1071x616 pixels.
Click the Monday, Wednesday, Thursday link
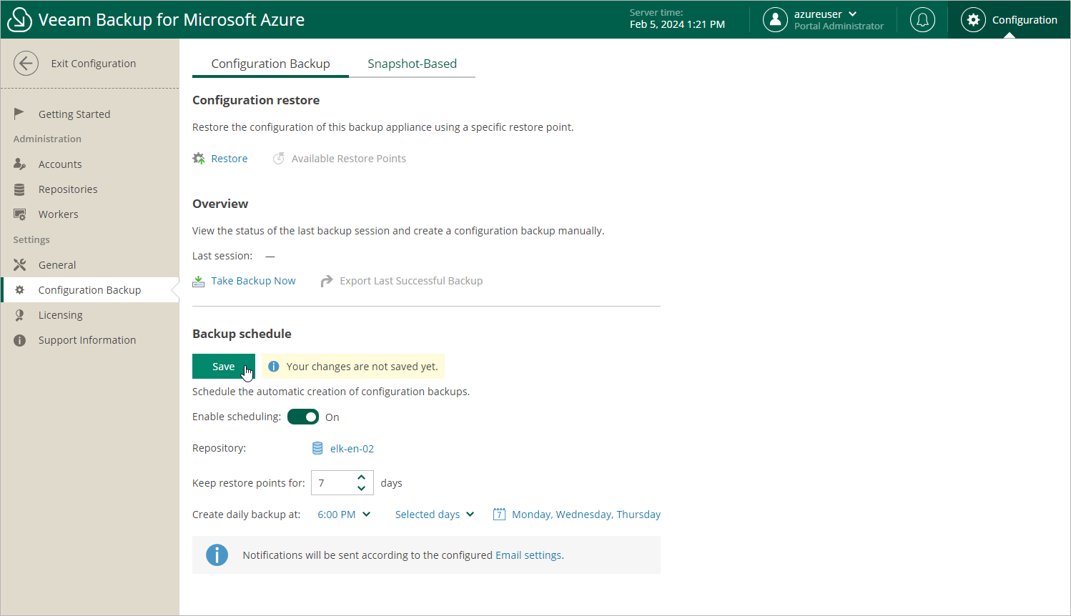tap(586, 515)
